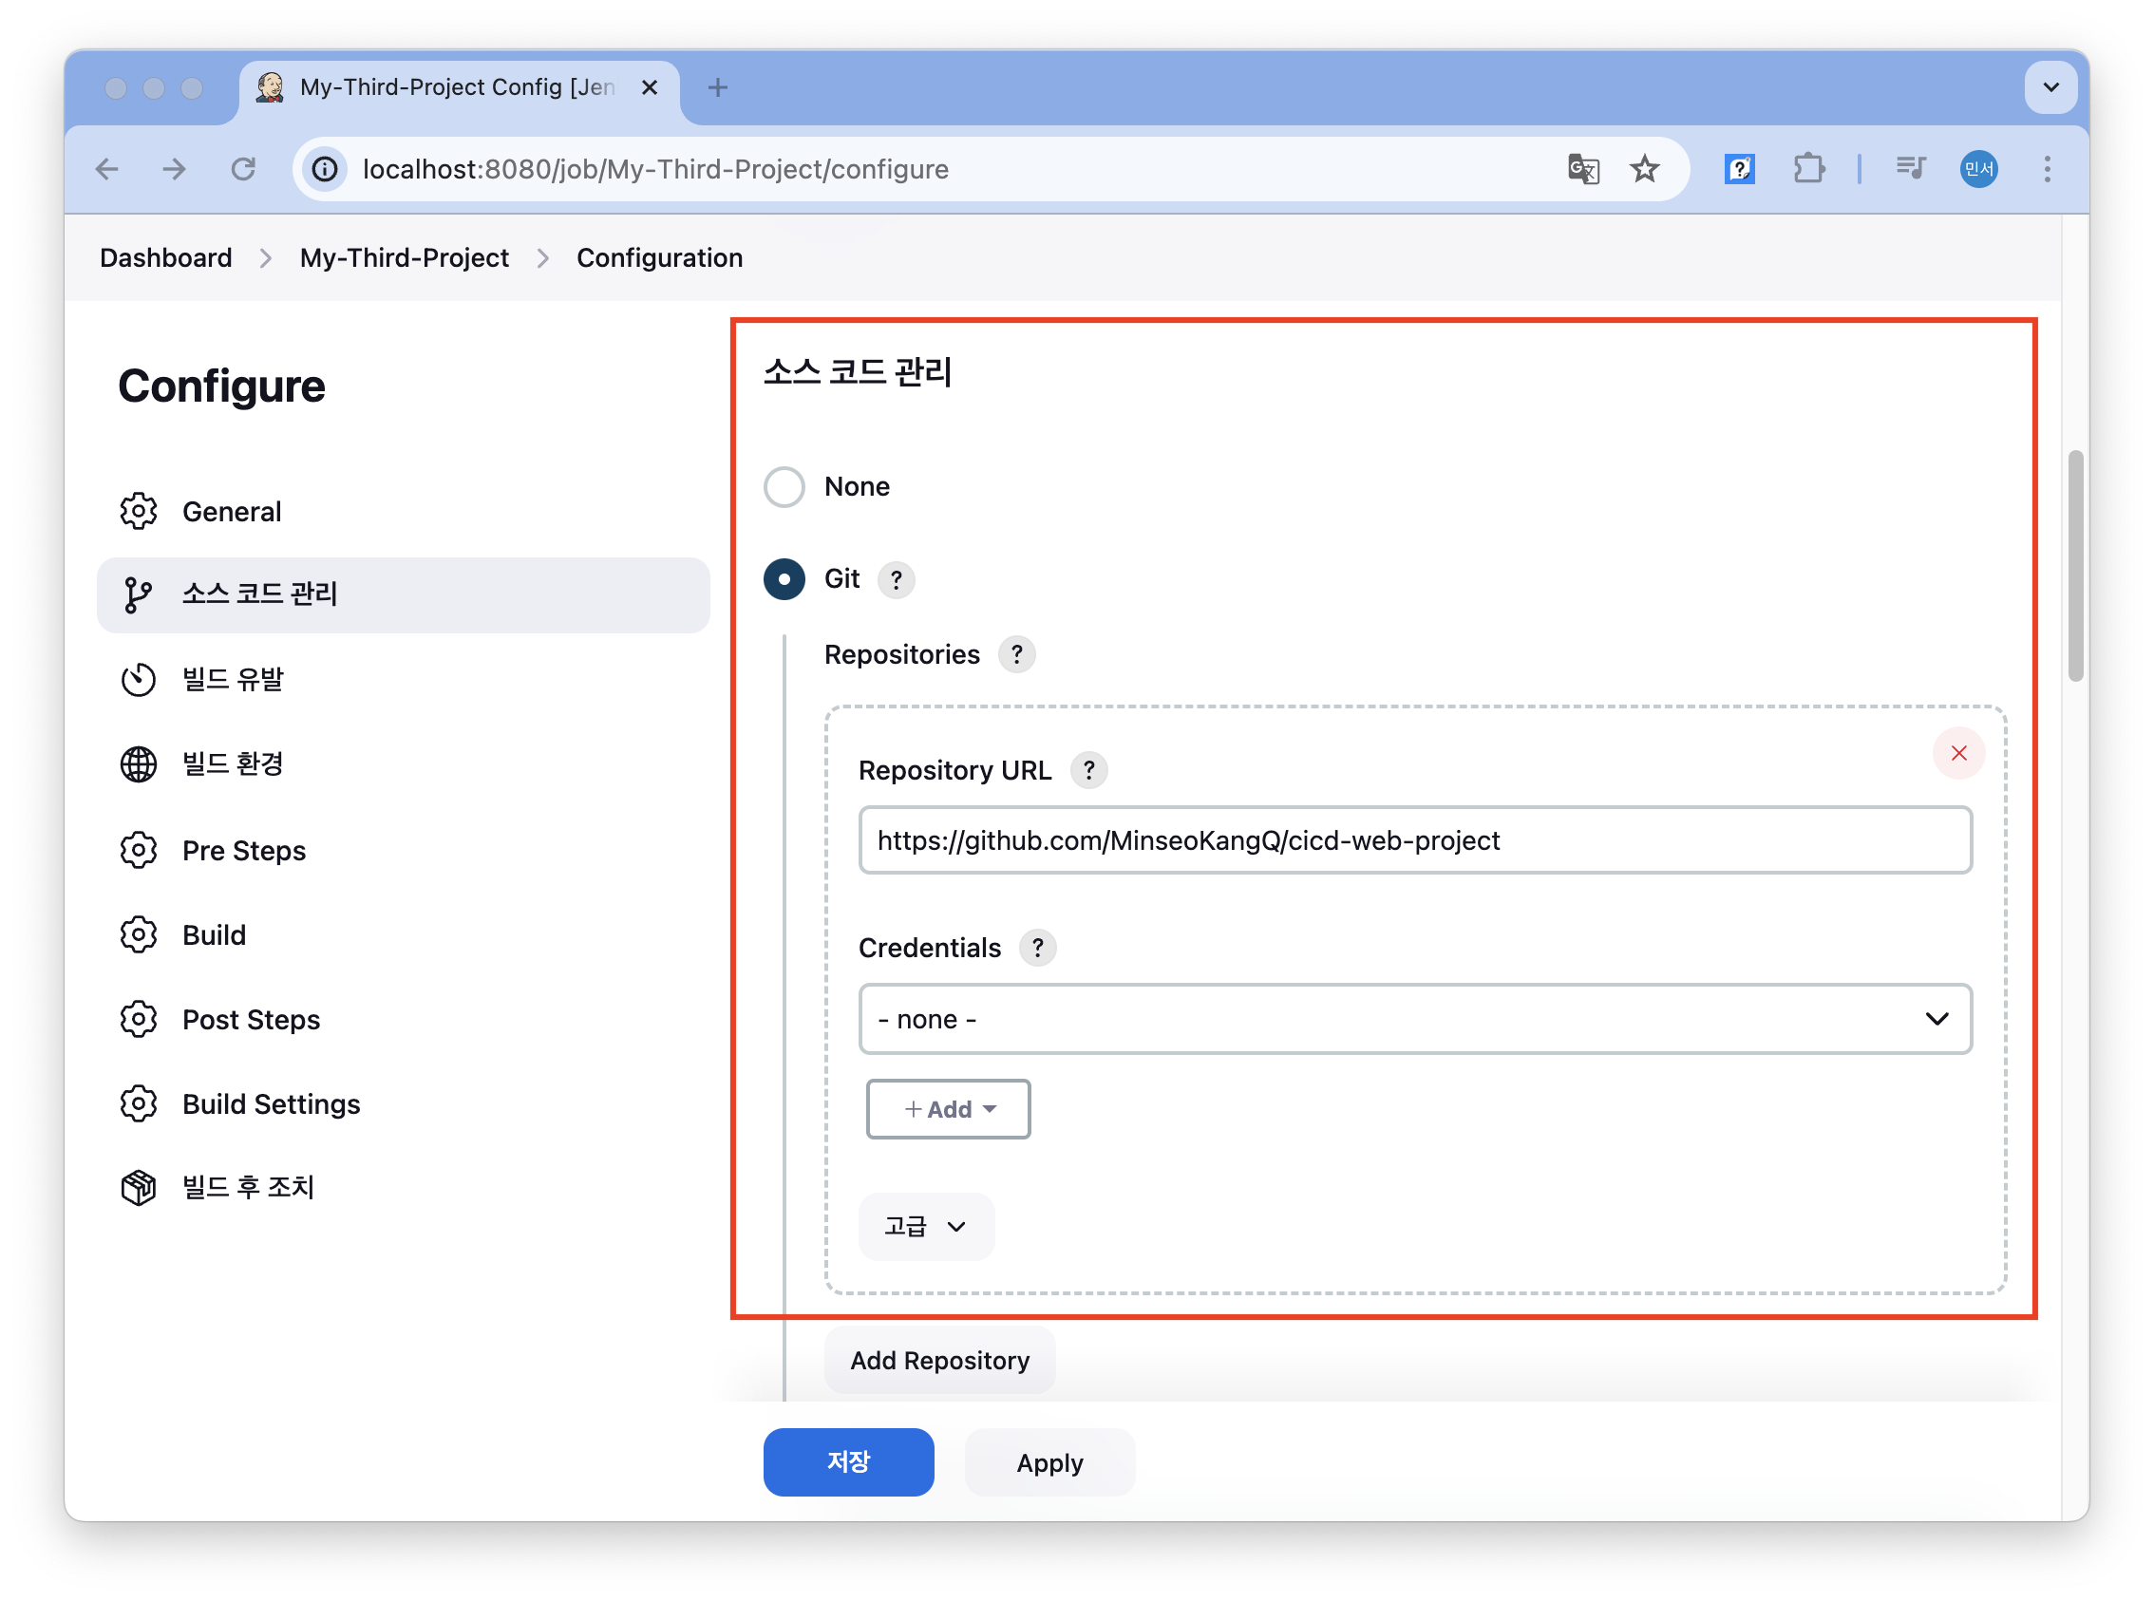Click the Git help question-mark icon
The height and width of the screenshot is (1601, 2154).
pyautogui.click(x=896, y=579)
